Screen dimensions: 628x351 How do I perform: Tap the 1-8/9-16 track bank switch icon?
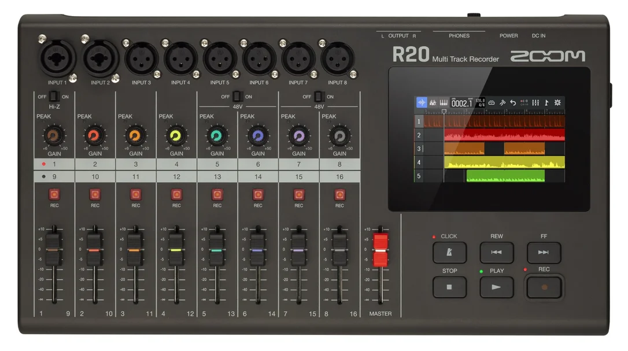[524, 102]
